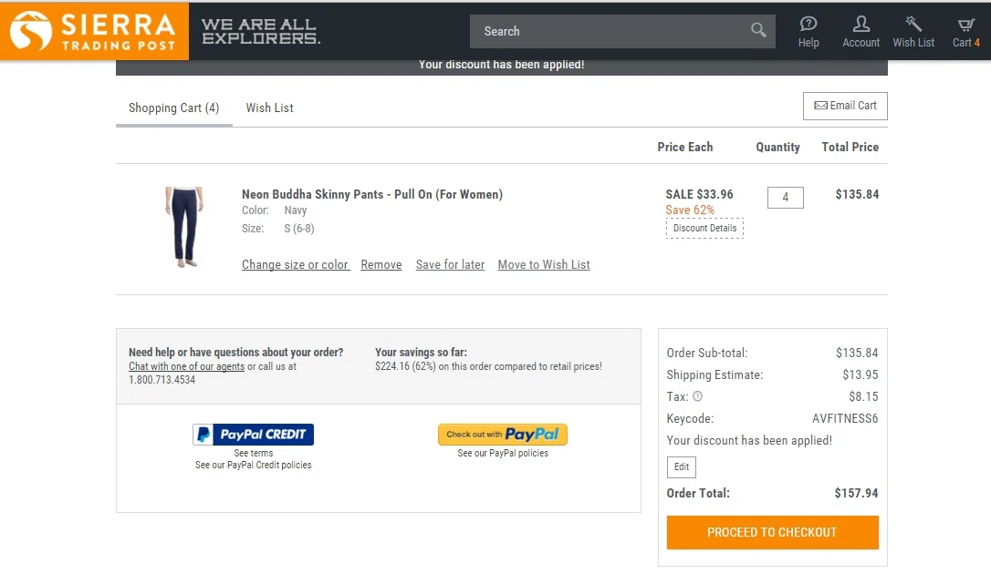Click the Order Sub-total $135.84 value
Viewport: 991px width, 574px height.
856,353
